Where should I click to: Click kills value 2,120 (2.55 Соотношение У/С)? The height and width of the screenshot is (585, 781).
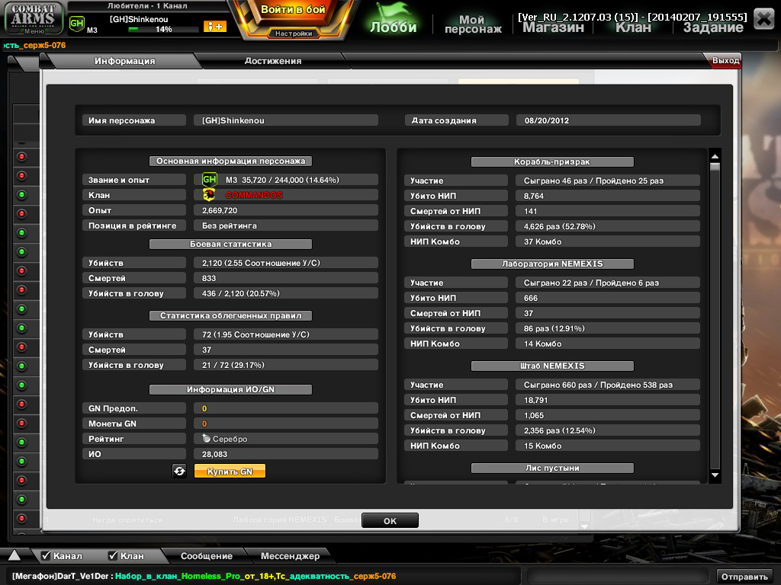click(x=286, y=263)
